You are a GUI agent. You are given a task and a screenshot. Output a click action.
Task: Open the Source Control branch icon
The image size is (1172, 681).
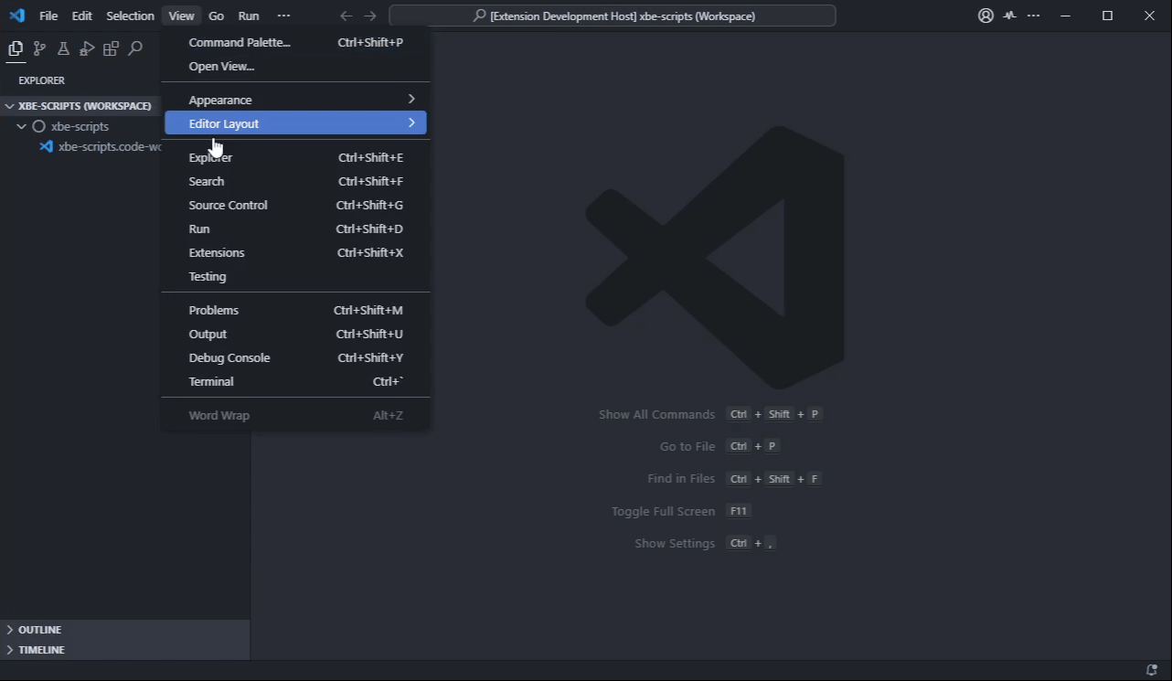coord(39,49)
